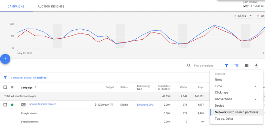Open the Hanapin_Branded_Search campaign link
265x127 pixels.
point(42,104)
